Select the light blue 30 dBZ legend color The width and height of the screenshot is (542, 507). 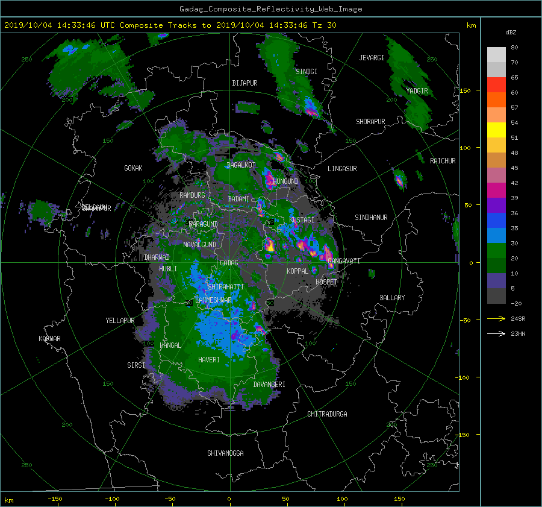coord(496,235)
